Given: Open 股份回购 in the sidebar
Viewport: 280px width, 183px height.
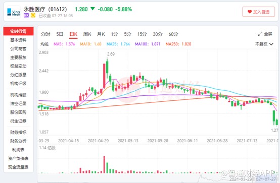Looking at the screenshot, I should coord(18,112).
